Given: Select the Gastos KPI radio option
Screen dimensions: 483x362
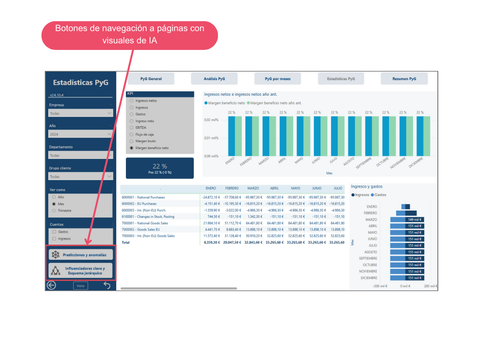Looking at the screenshot, I should coord(132,114).
